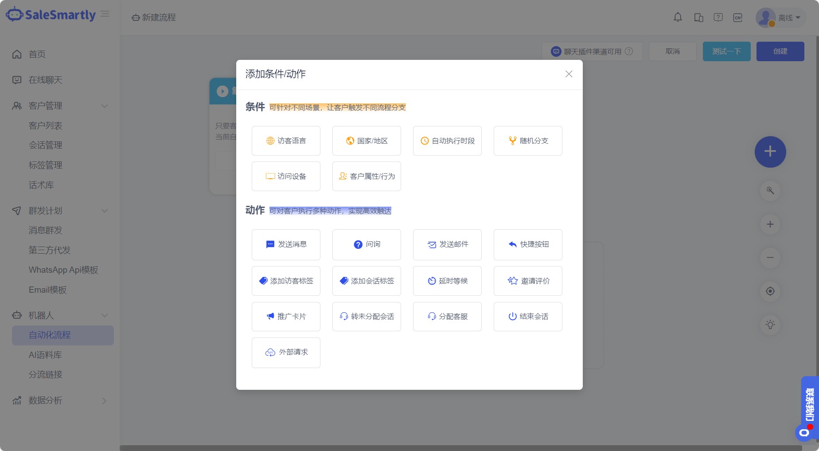This screenshot has height=451, width=819.
Task: Close the add condition/action dialog
Action: point(569,74)
